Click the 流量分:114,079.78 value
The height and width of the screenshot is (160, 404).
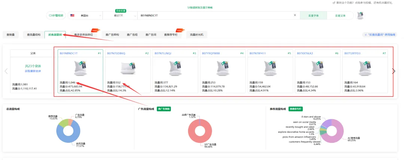(213, 87)
